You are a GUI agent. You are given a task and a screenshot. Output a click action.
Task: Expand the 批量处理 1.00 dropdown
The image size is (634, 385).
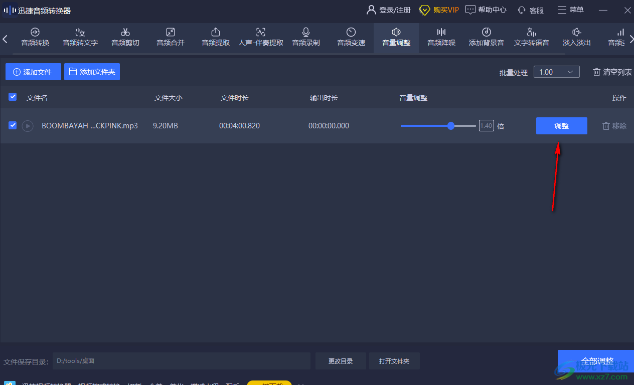point(557,72)
